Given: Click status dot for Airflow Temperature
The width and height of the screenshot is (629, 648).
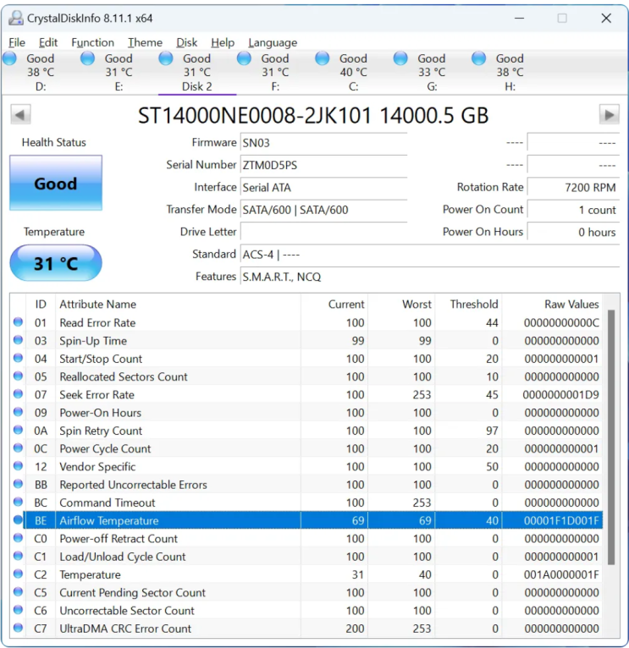Looking at the screenshot, I should 18,519.
